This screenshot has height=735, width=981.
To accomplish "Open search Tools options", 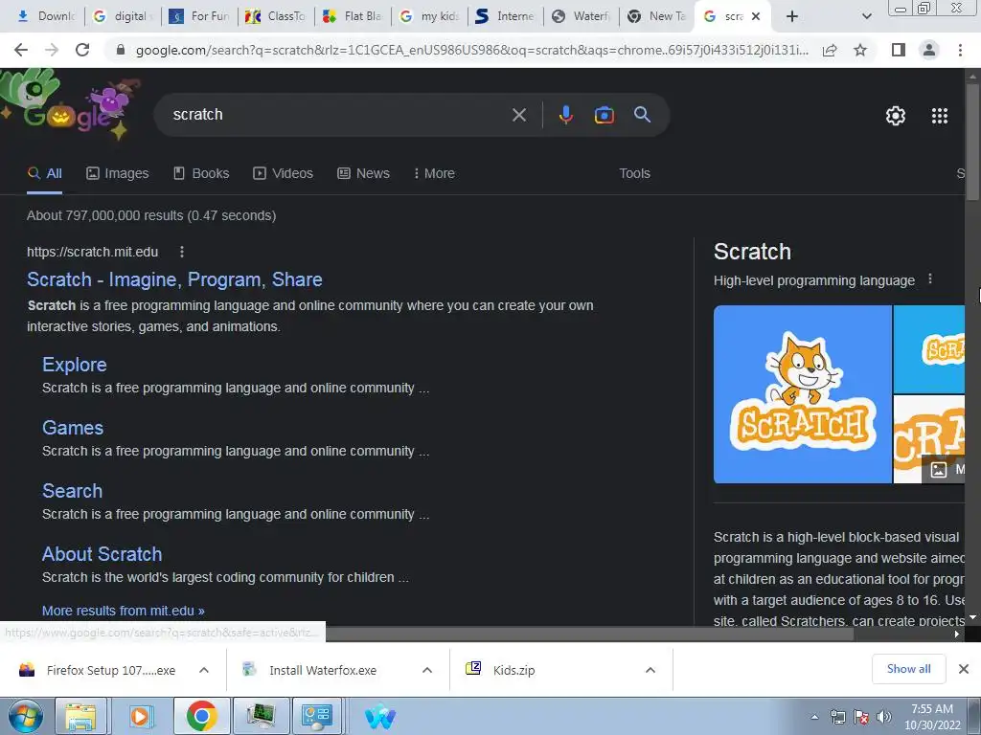I will tap(634, 173).
